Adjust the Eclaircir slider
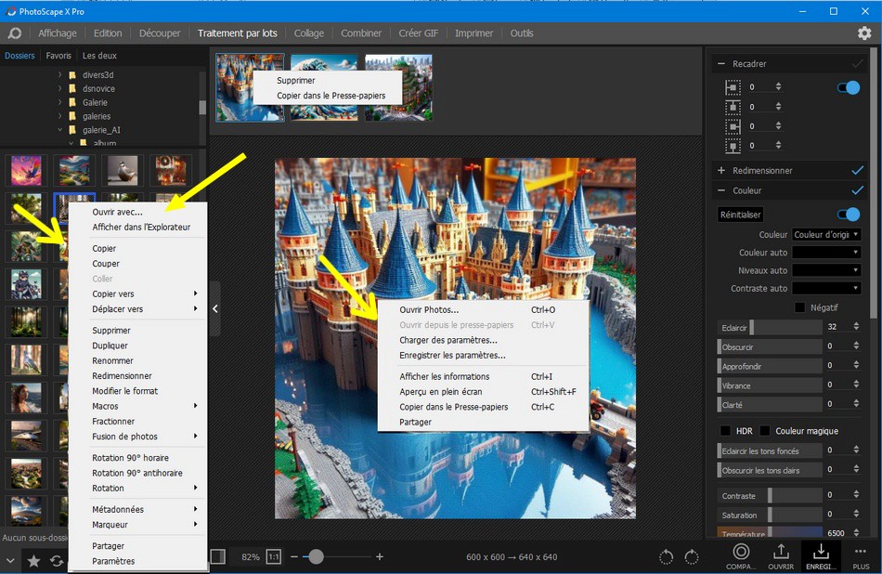 770,328
